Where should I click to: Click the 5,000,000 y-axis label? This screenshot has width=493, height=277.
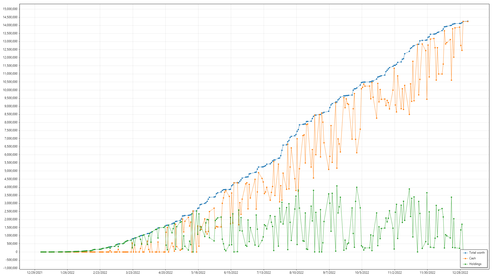pyautogui.click(x=11, y=171)
